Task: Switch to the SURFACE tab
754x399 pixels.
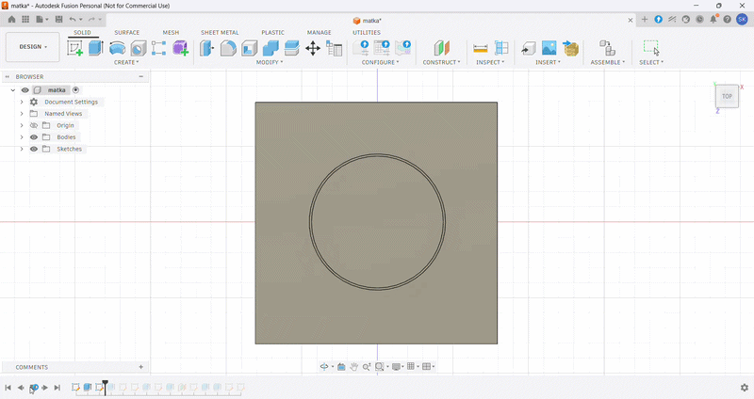Action: 127,33
